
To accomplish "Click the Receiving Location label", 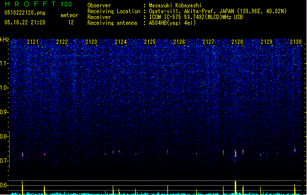I will pyautogui.click(x=114, y=11).
